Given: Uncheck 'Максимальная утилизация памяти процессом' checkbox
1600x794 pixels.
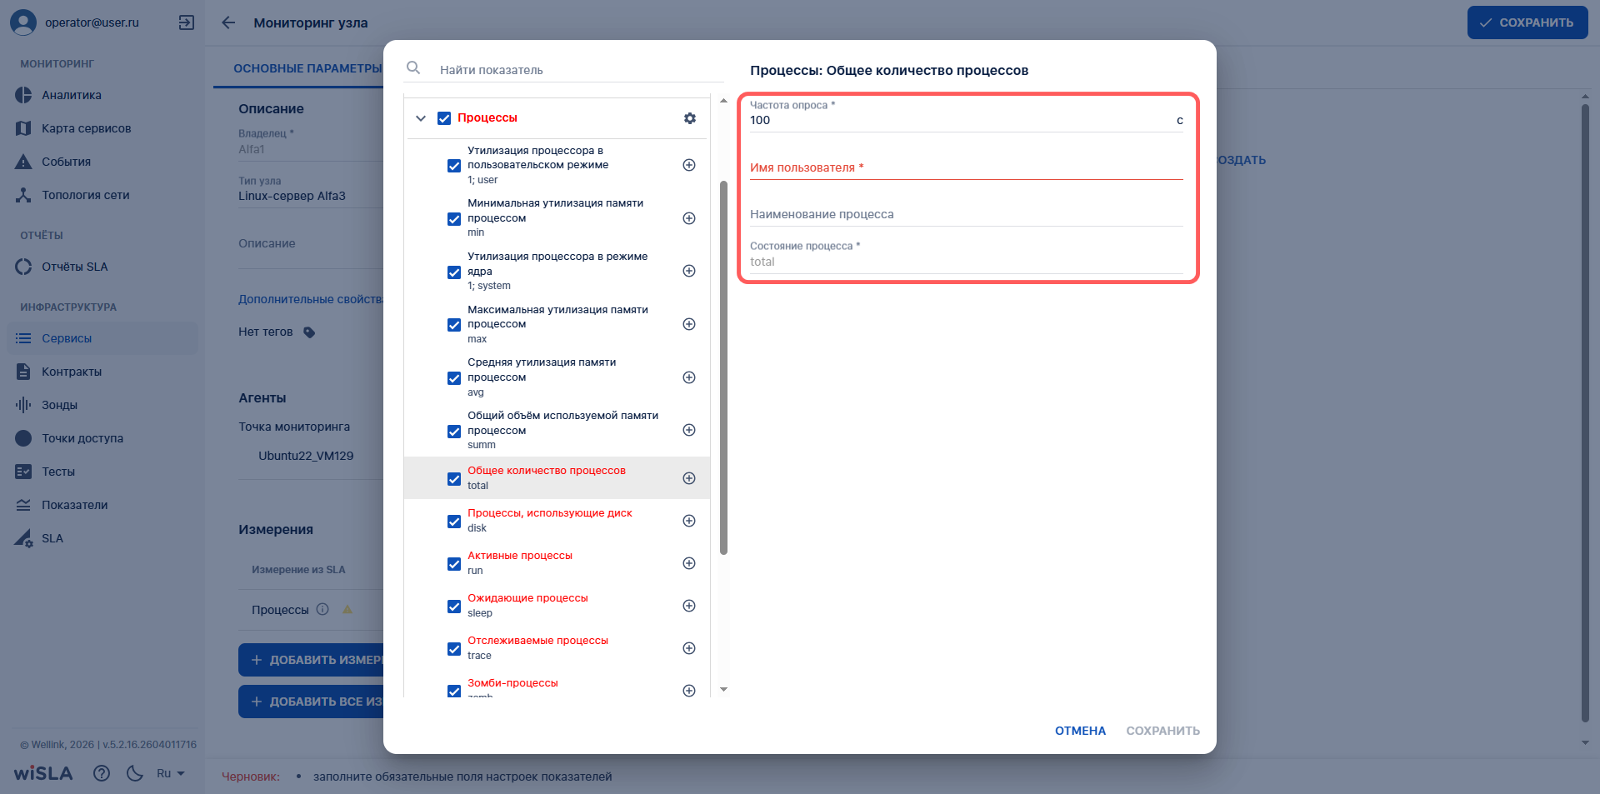Looking at the screenshot, I should click(x=454, y=325).
